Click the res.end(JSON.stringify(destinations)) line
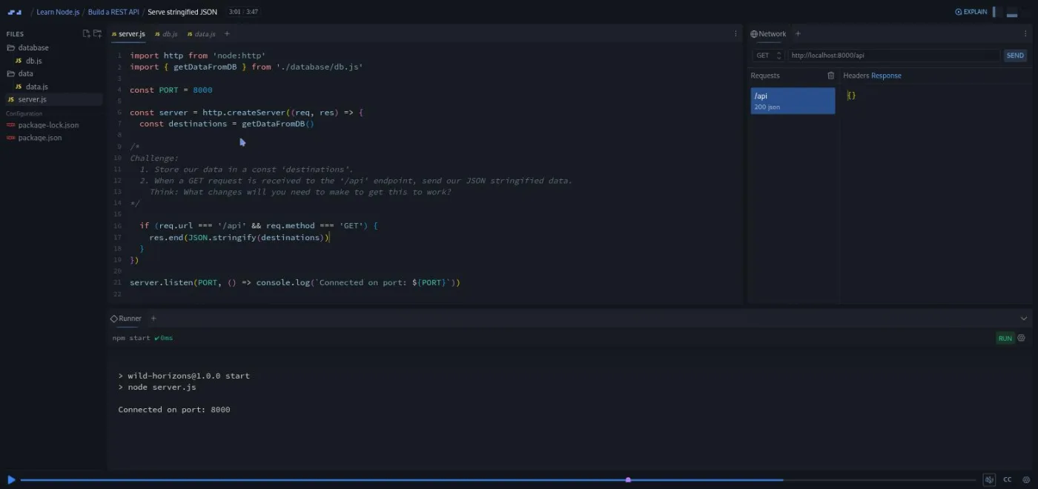The width and height of the screenshot is (1038, 489). [x=239, y=237]
